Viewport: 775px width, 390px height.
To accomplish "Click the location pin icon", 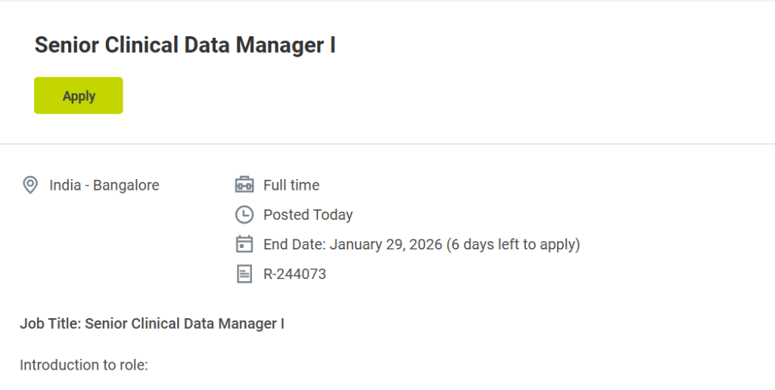I will (30, 185).
